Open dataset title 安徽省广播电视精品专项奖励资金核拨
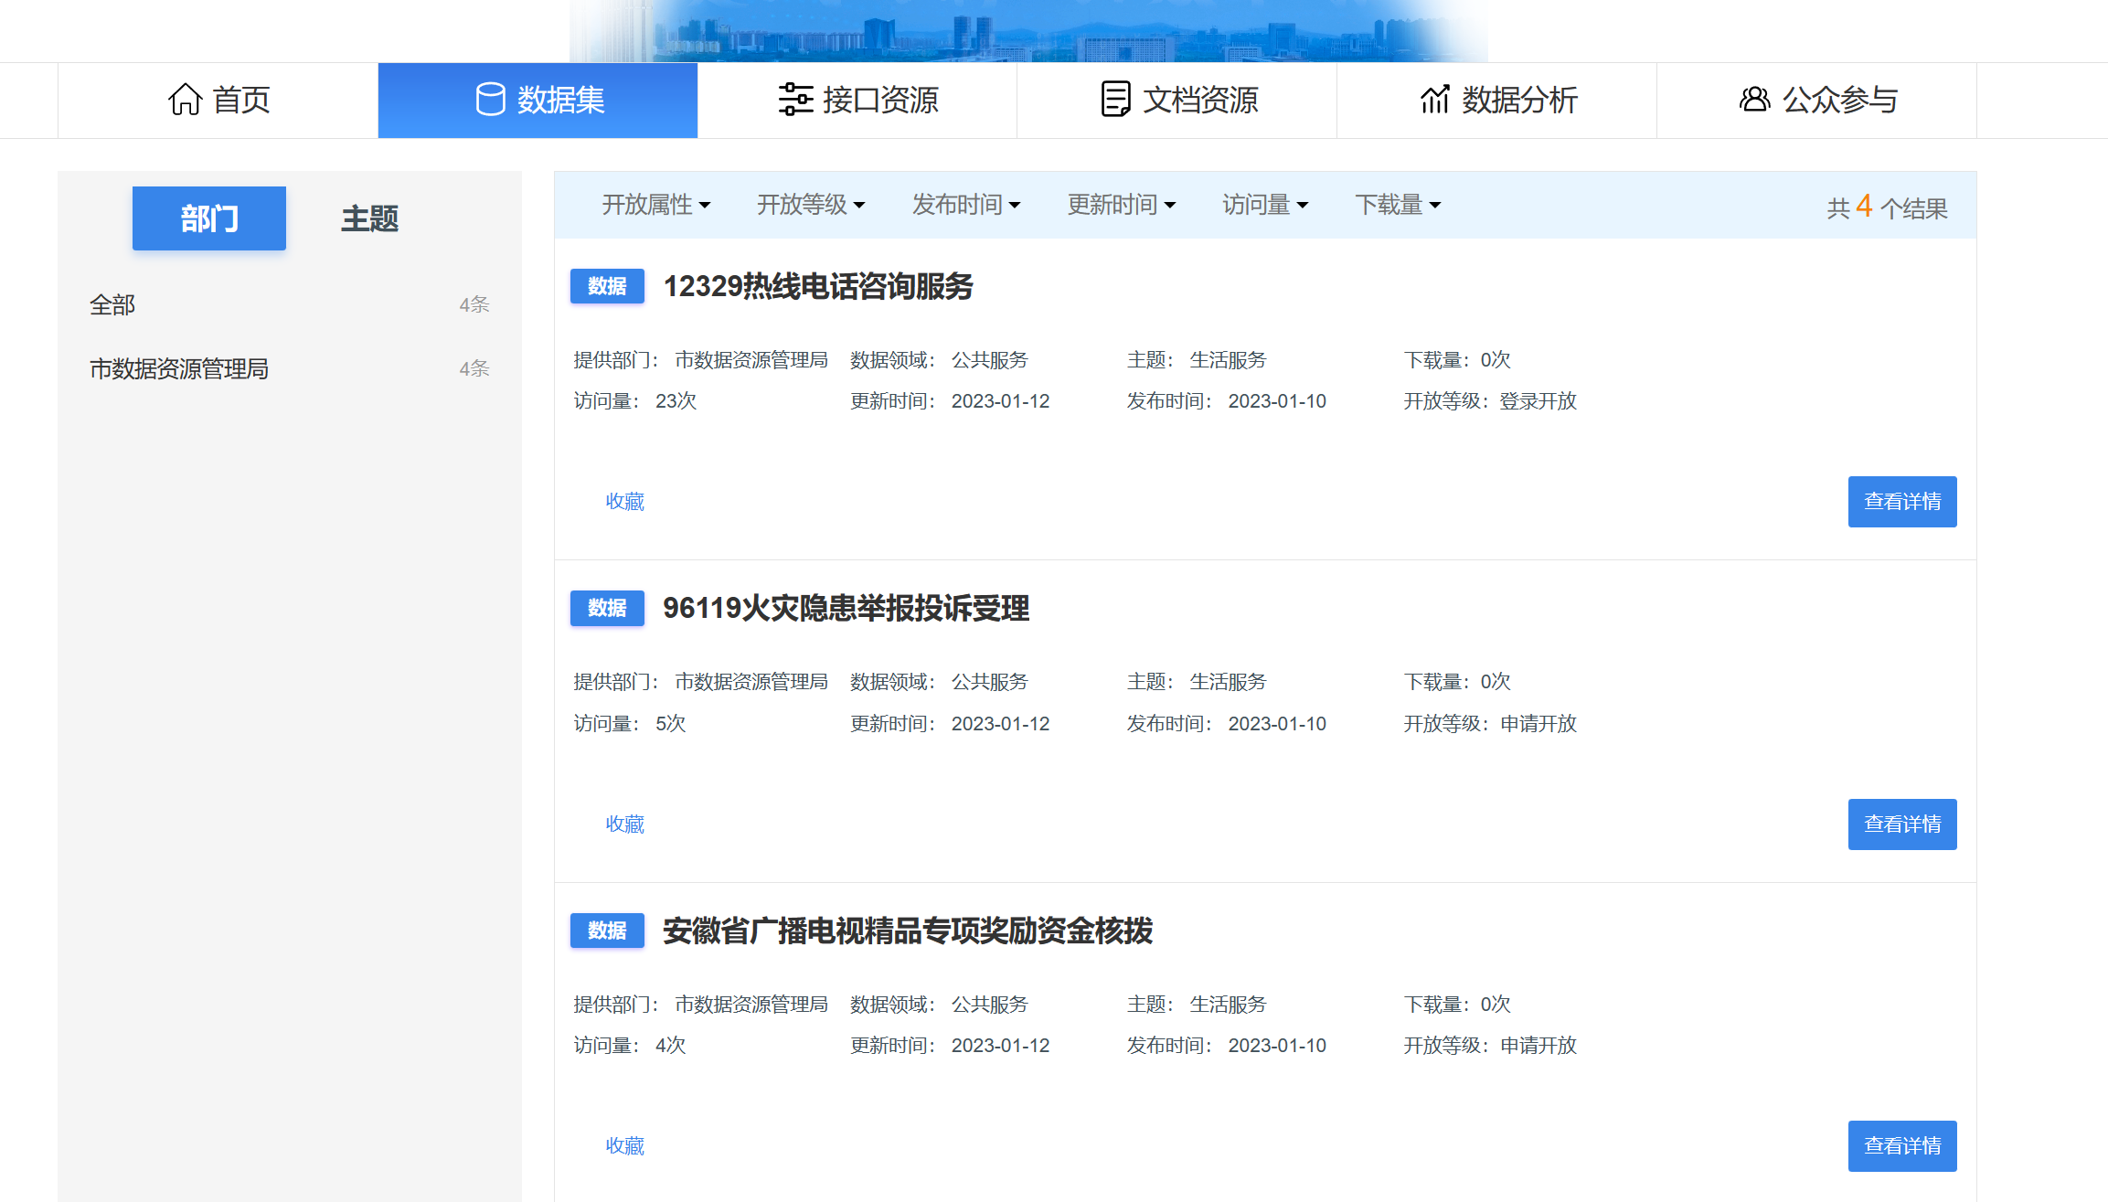Image resolution: width=2108 pixels, height=1202 pixels. (x=908, y=931)
